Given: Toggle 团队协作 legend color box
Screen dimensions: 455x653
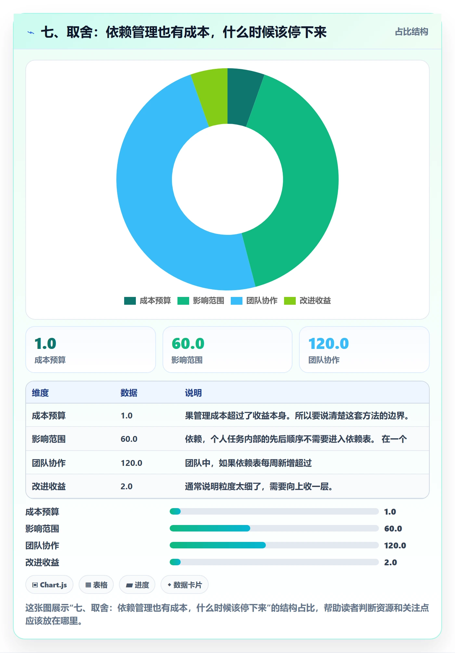Looking at the screenshot, I should (x=237, y=301).
